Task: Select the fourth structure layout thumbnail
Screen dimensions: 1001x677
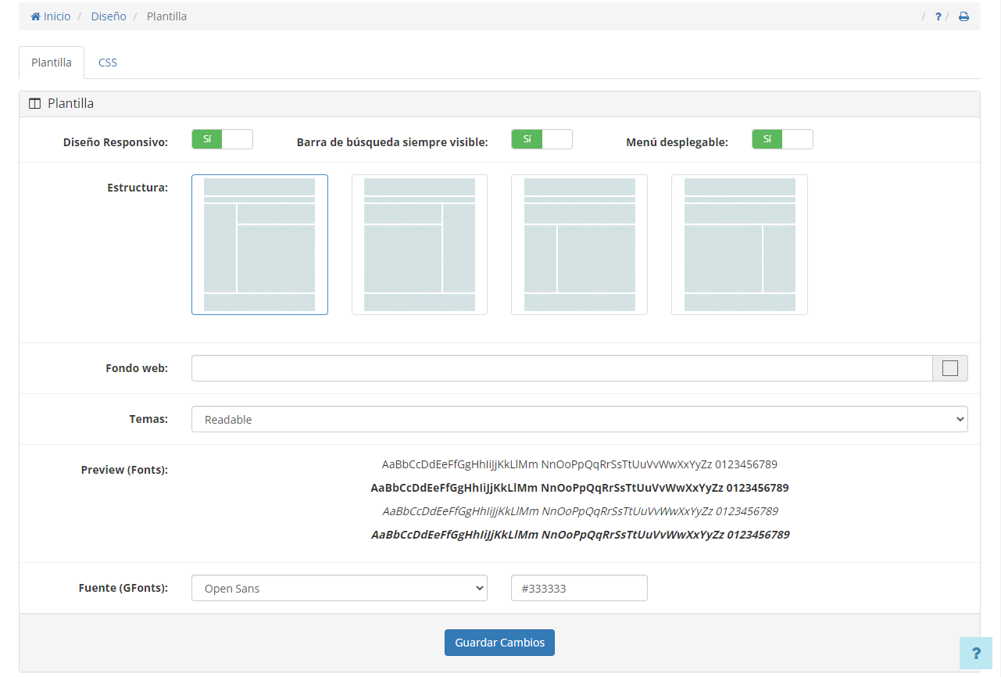Action: (x=739, y=245)
